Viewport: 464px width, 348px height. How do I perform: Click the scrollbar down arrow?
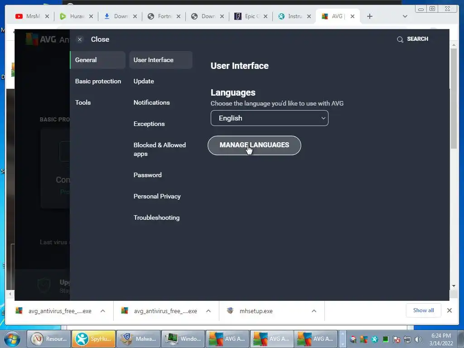click(454, 286)
